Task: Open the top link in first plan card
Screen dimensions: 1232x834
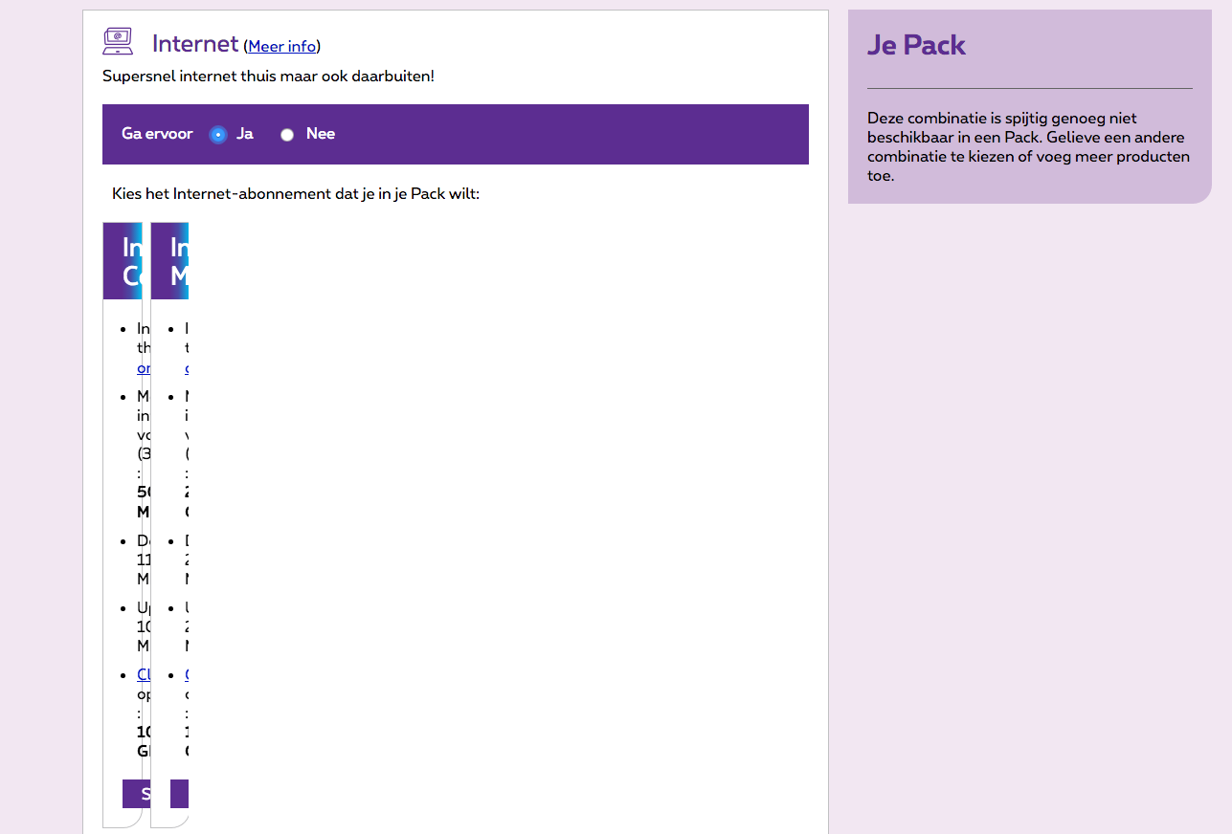Action: pos(144,368)
